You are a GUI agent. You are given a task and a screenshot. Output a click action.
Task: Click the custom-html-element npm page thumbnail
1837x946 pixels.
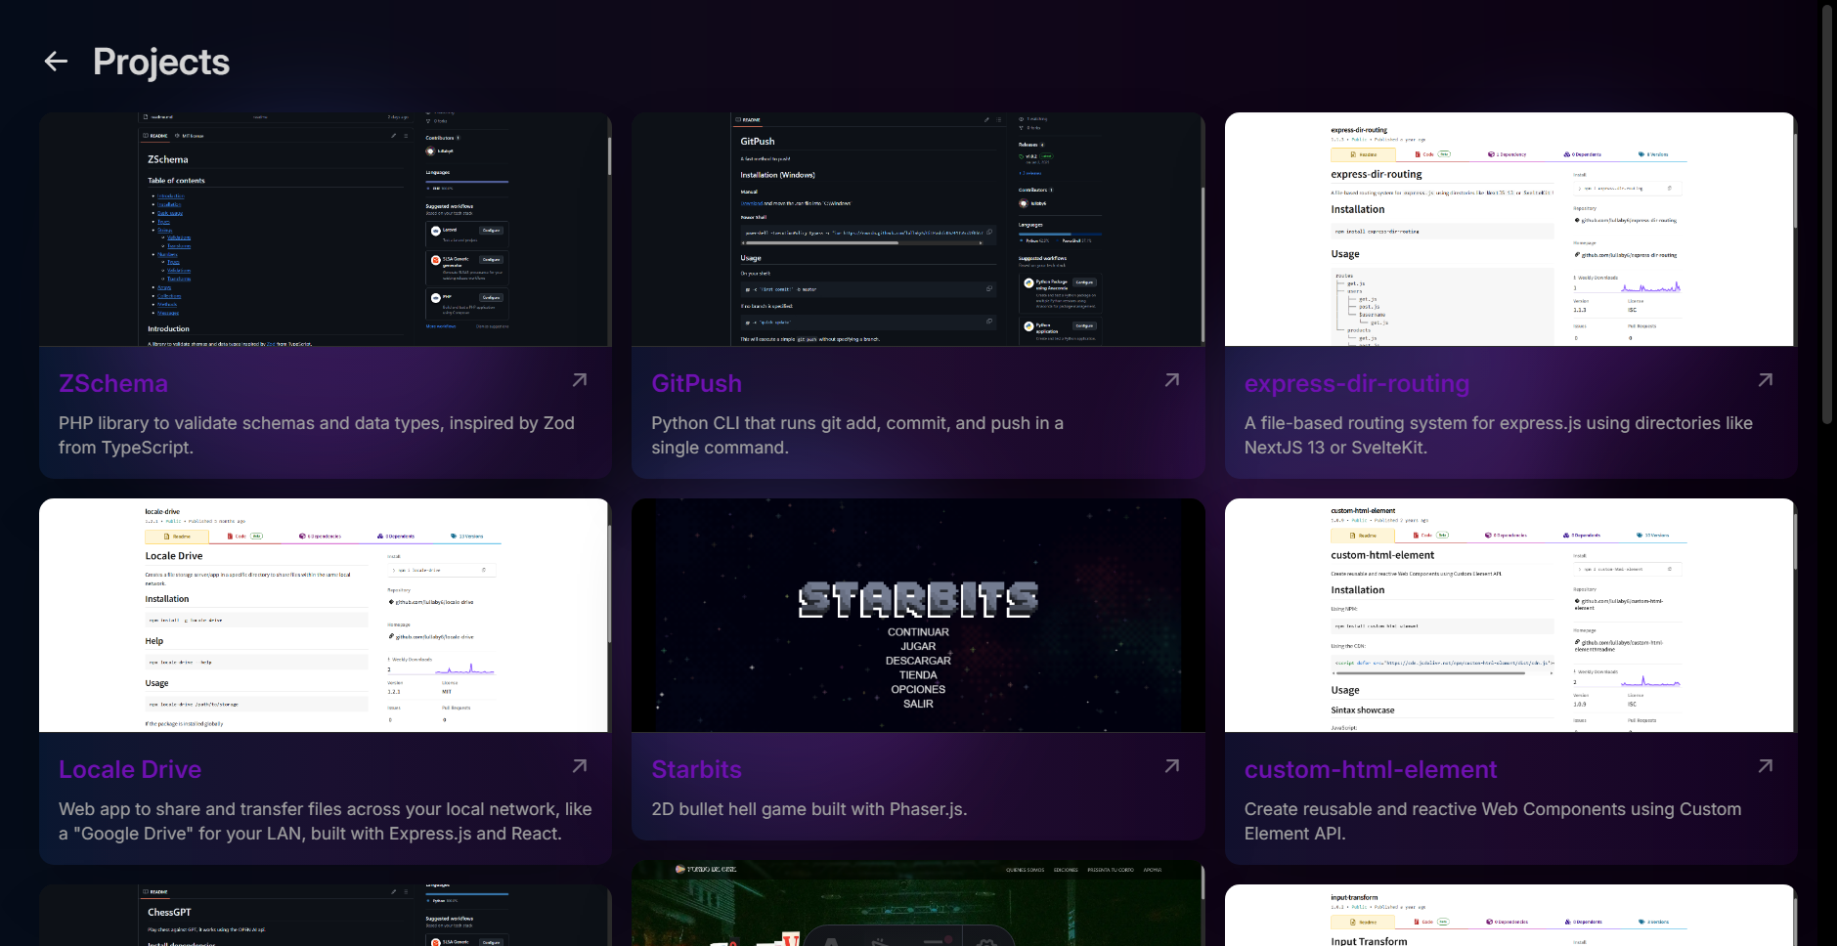tap(1511, 616)
